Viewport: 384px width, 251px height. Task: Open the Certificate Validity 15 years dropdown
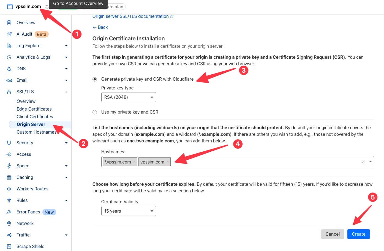click(129, 211)
